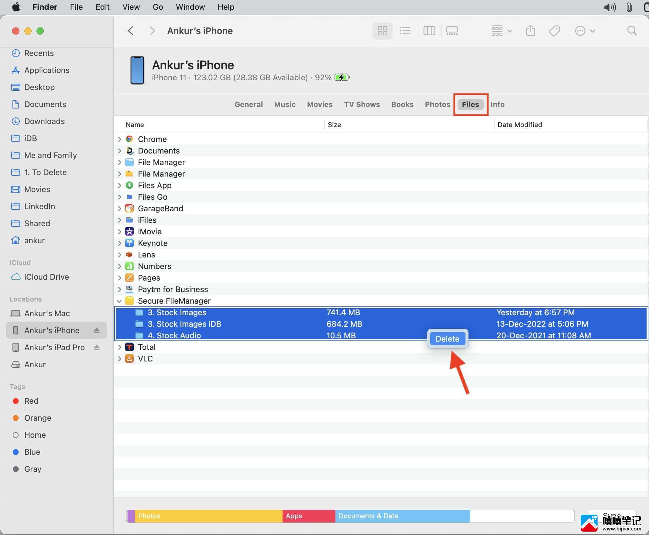
Task: Expand the Chrome folder row
Action: pyautogui.click(x=119, y=139)
